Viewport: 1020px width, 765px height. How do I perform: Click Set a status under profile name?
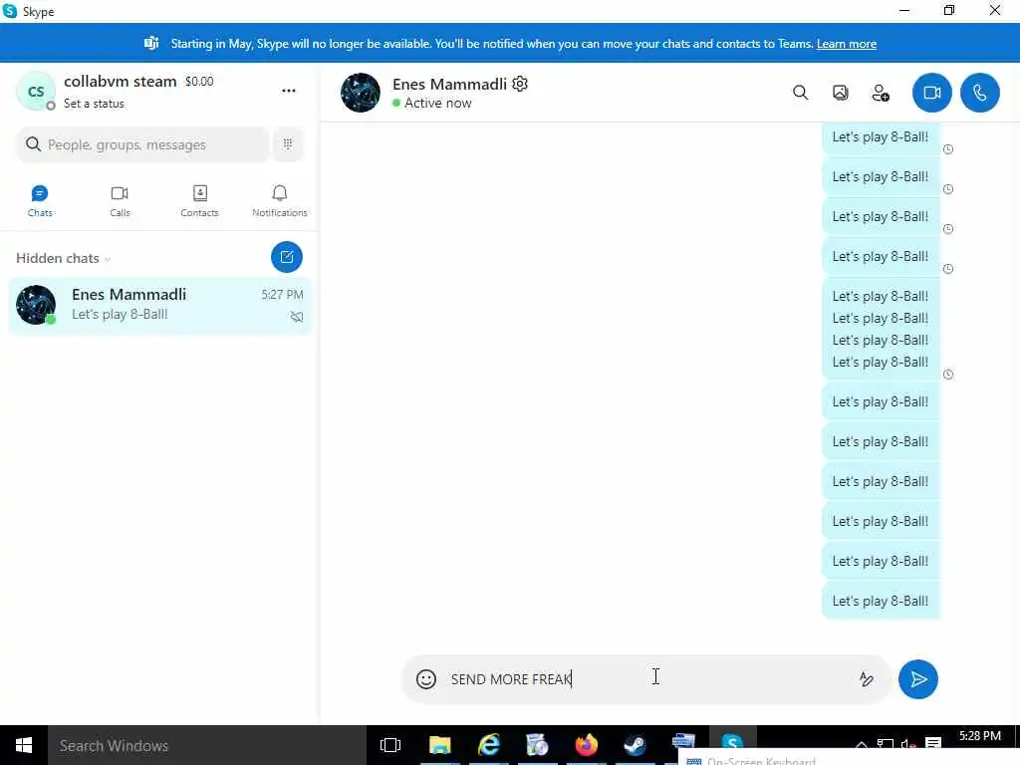click(94, 104)
